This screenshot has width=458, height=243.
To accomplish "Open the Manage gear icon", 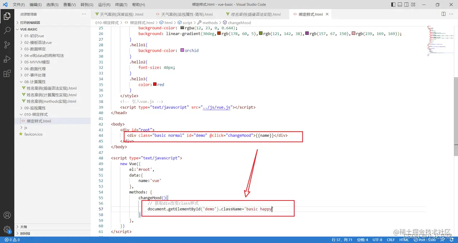I will [7, 229].
